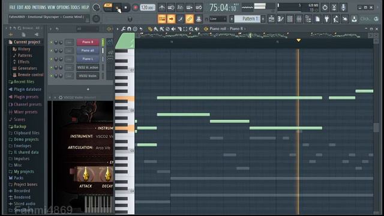Select the Piano L channel button
This screenshot has width=384, height=216.
(x=88, y=59)
